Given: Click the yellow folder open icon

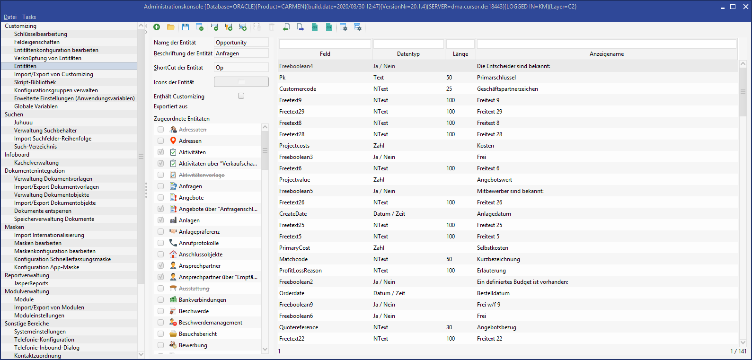Looking at the screenshot, I should [171, 27].
